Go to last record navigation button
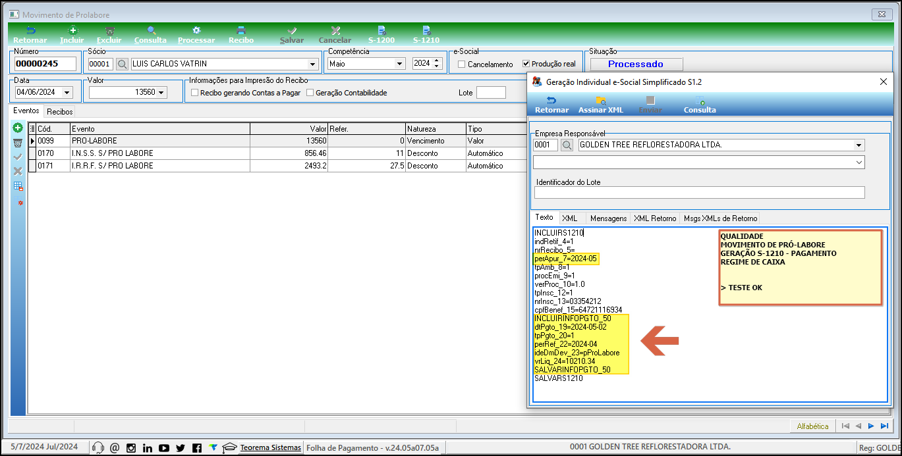902x456 pixels. pos(884,426)
